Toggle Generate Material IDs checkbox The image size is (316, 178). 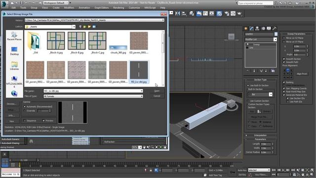tap(284, 95)
